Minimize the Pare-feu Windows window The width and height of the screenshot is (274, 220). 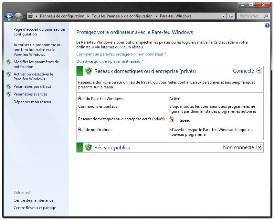(x=242, y=5)
